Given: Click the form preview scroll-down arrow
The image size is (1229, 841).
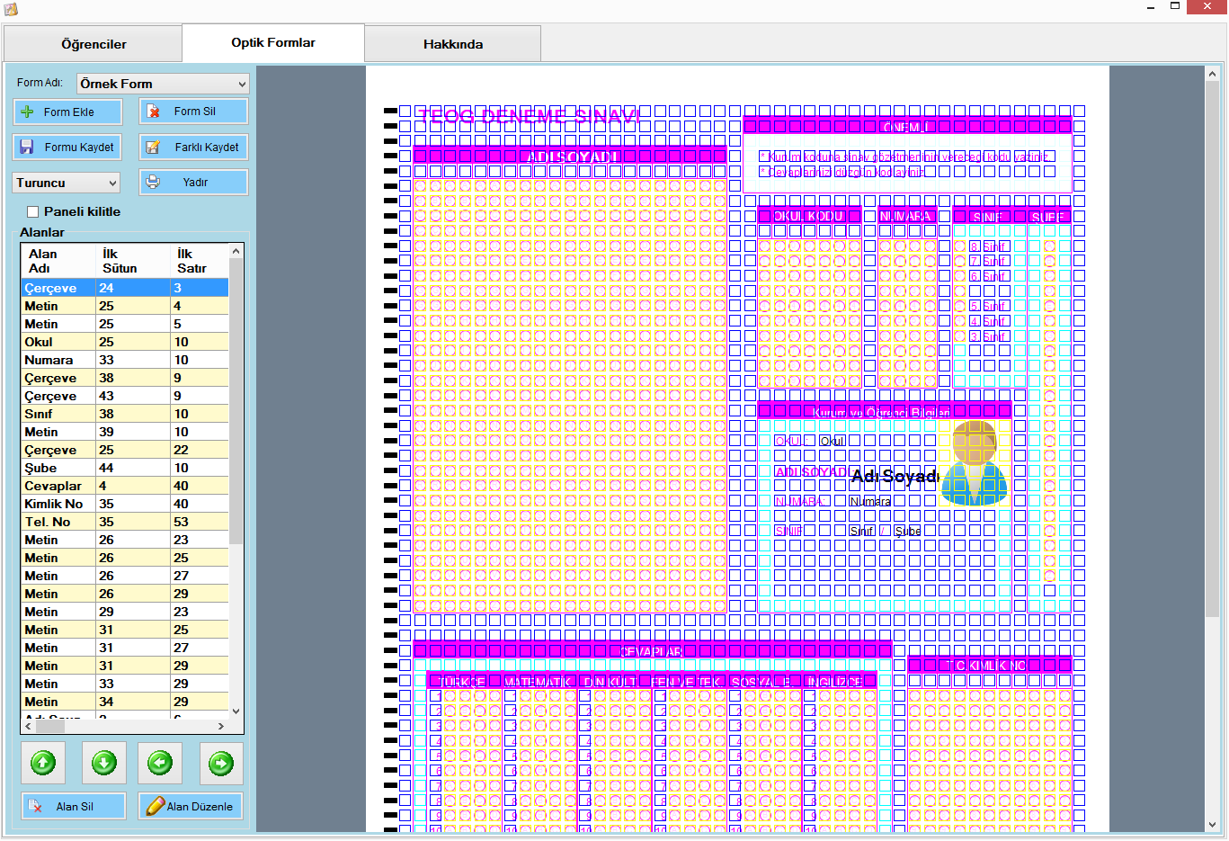Looking at the screenshot, I should tap(1212, 824).
